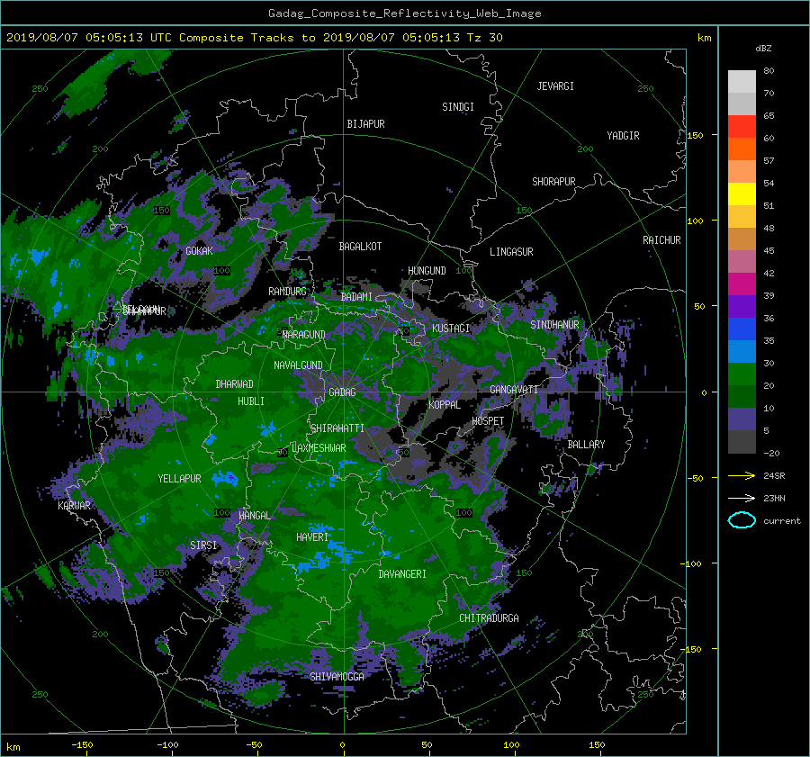Select the YELLAPUR label on the map
Viewport: 810px width, 757px height.
coord(179,479)
